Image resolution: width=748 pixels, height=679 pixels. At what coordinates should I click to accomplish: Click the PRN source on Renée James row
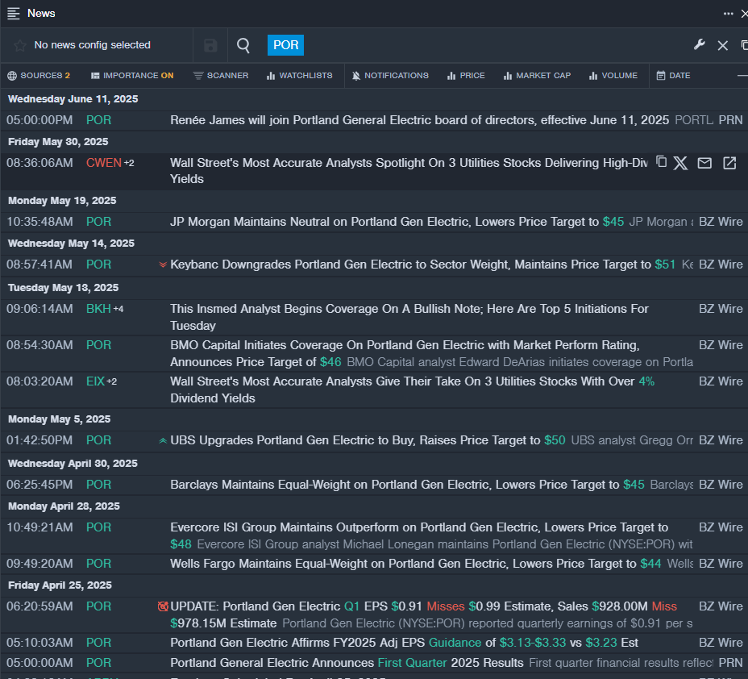point(730,120)
